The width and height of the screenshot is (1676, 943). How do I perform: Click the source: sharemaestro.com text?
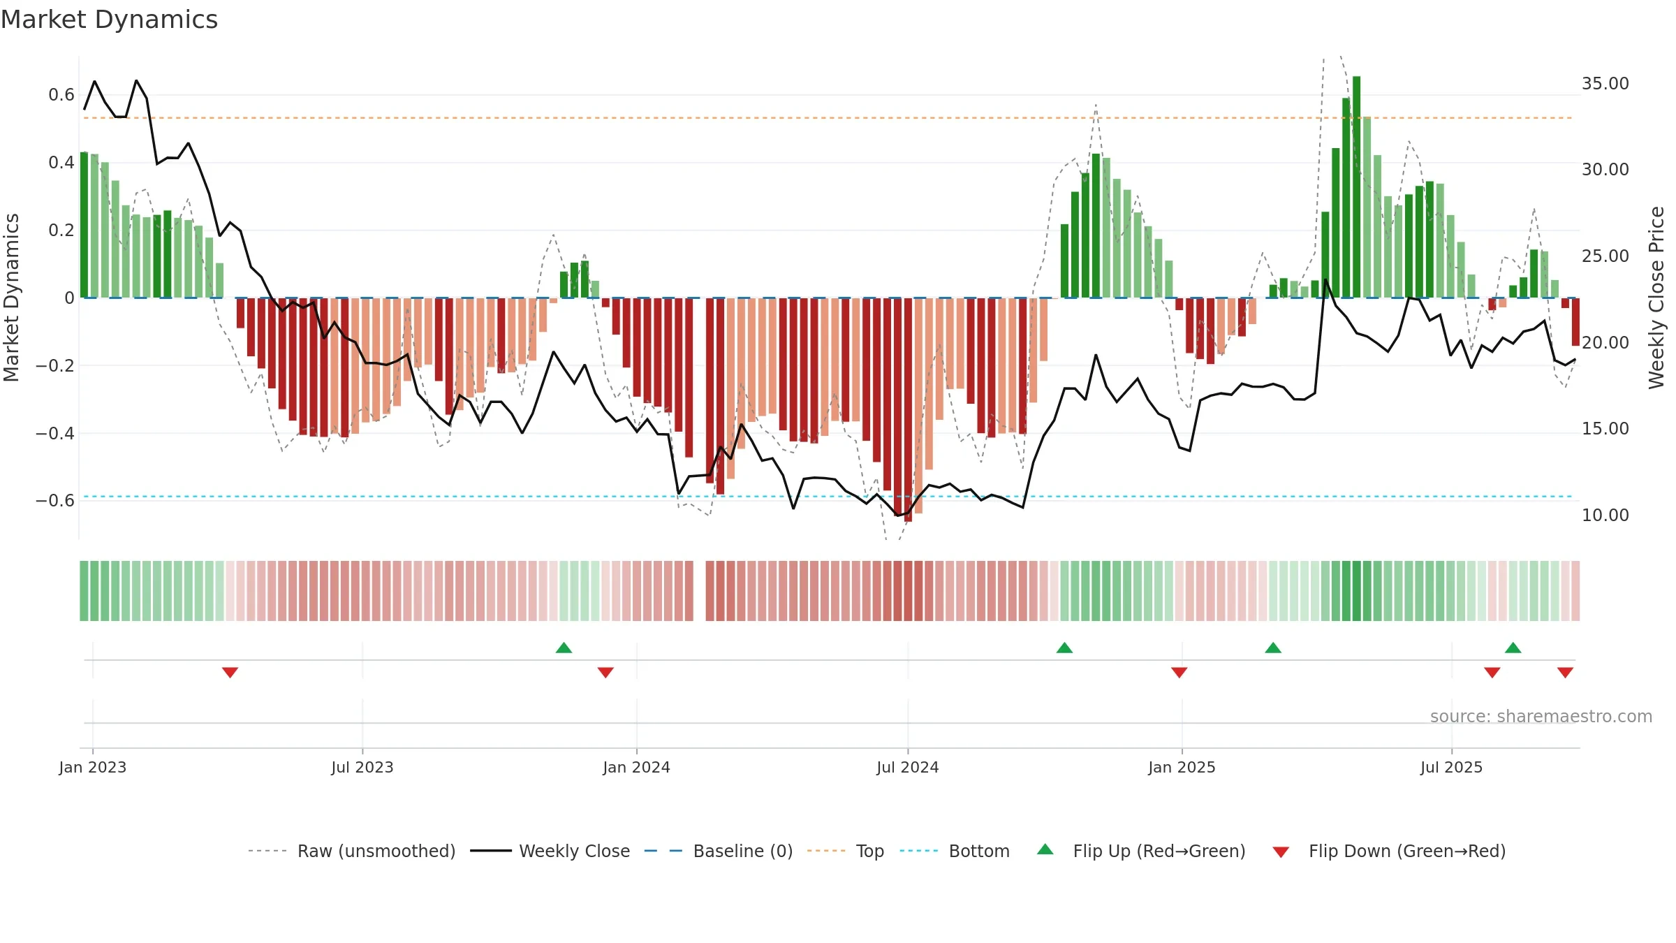[1541, 716]
